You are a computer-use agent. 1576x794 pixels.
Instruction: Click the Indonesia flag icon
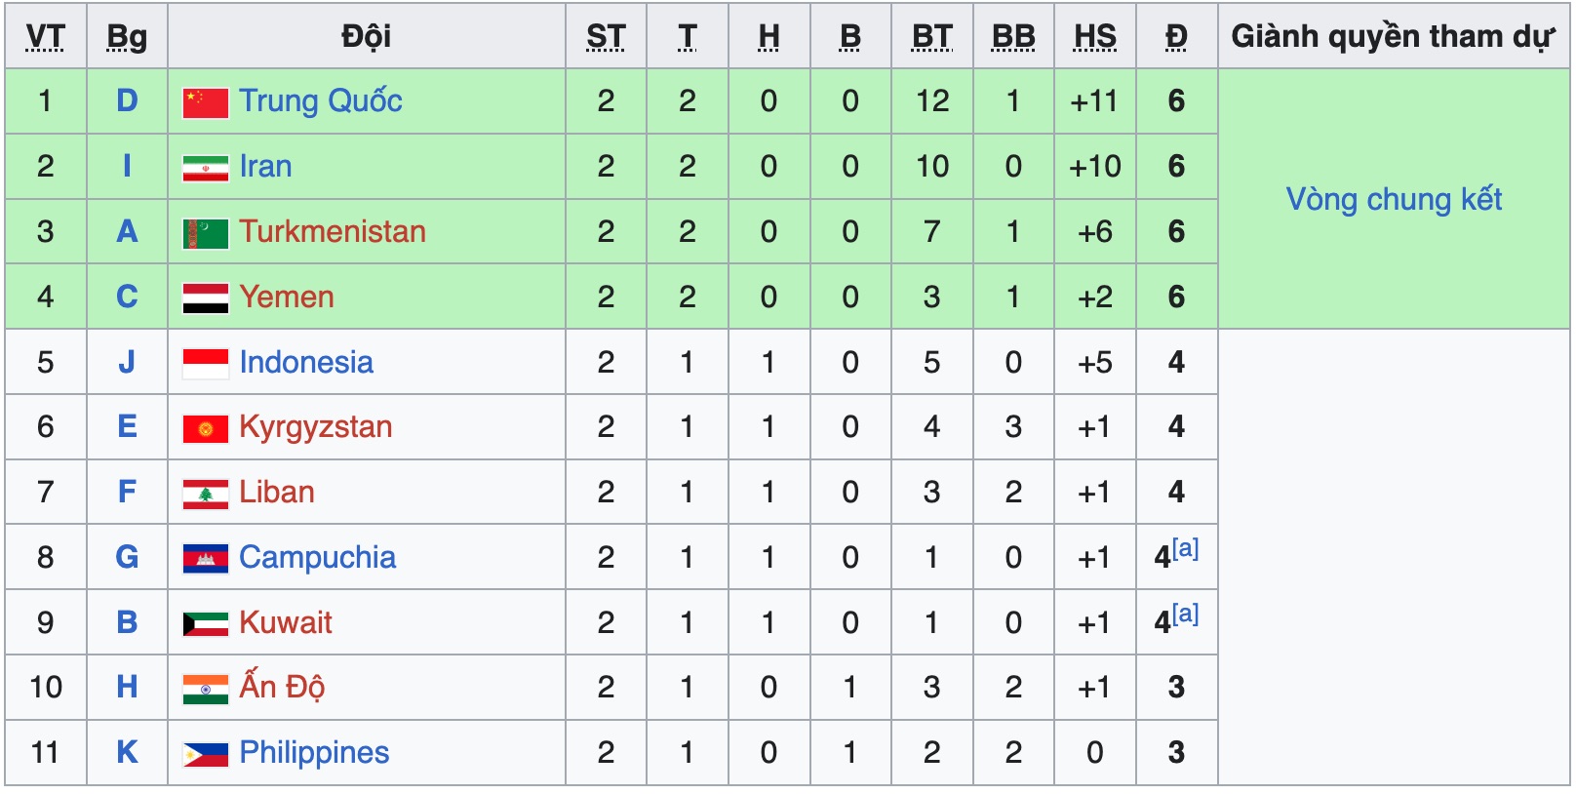pyautogui.click(x=205, y=364)
